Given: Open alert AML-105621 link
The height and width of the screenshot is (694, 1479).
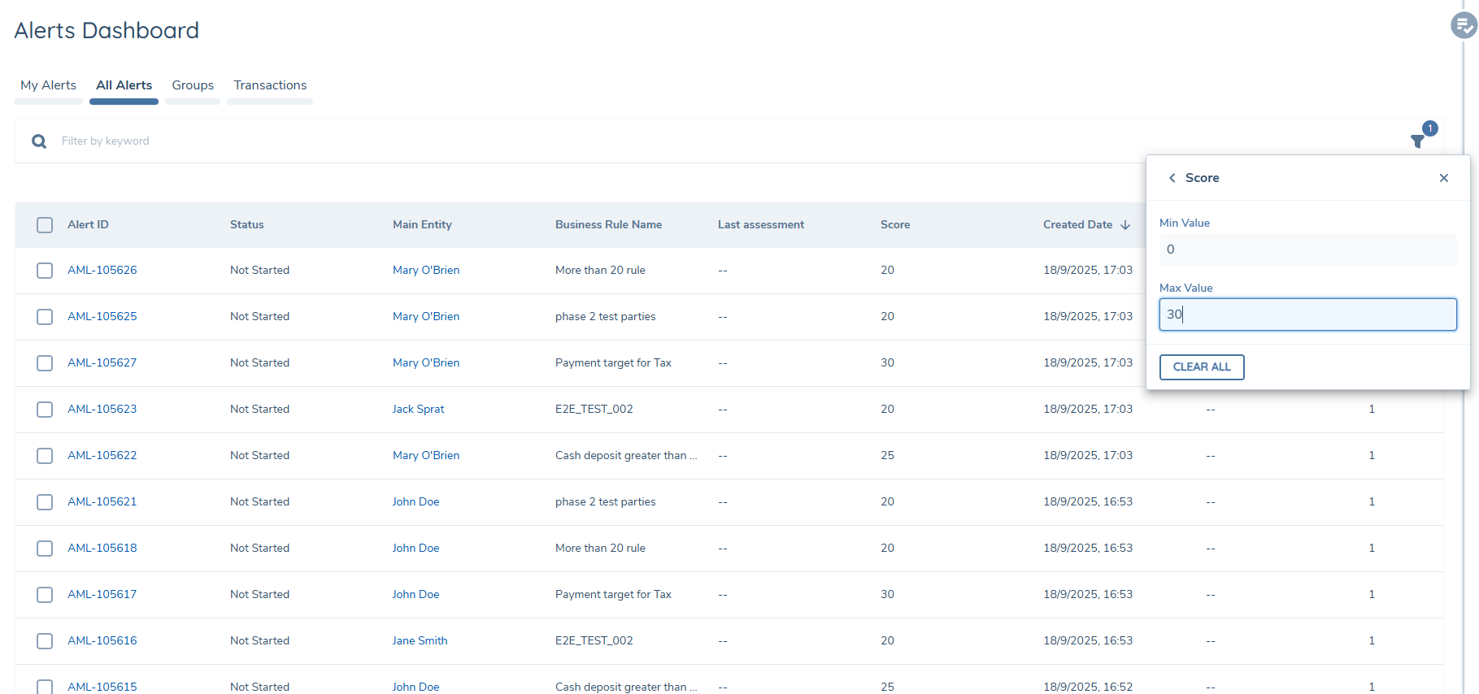Looking at the screenshot, I should [x=102, y=502].
